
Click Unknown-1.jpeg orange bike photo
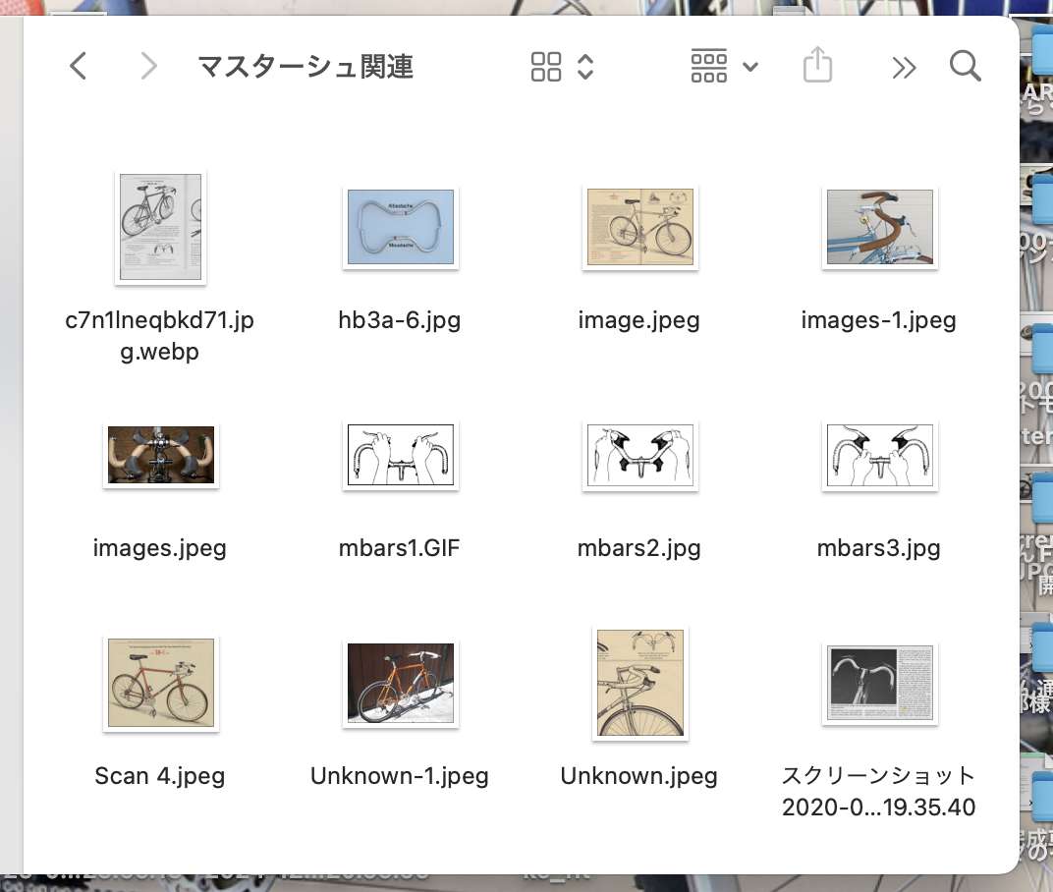400,683
